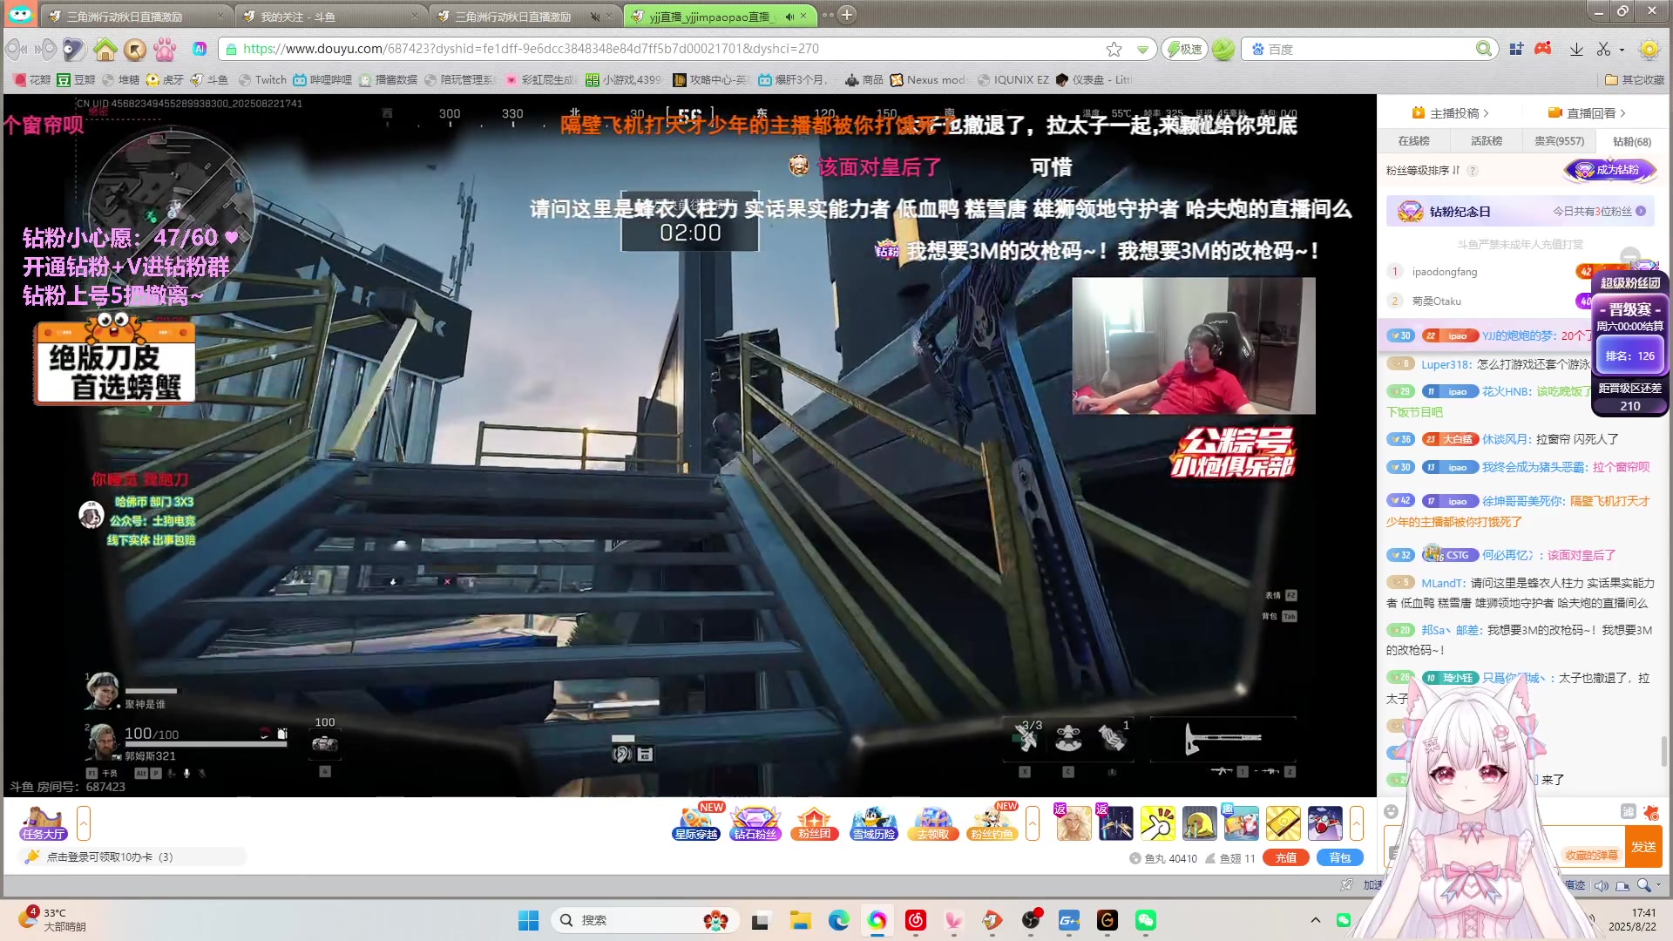Go forward with the browser forward arrow
The width and height of the screenshot is (1673, 941).
46,49
